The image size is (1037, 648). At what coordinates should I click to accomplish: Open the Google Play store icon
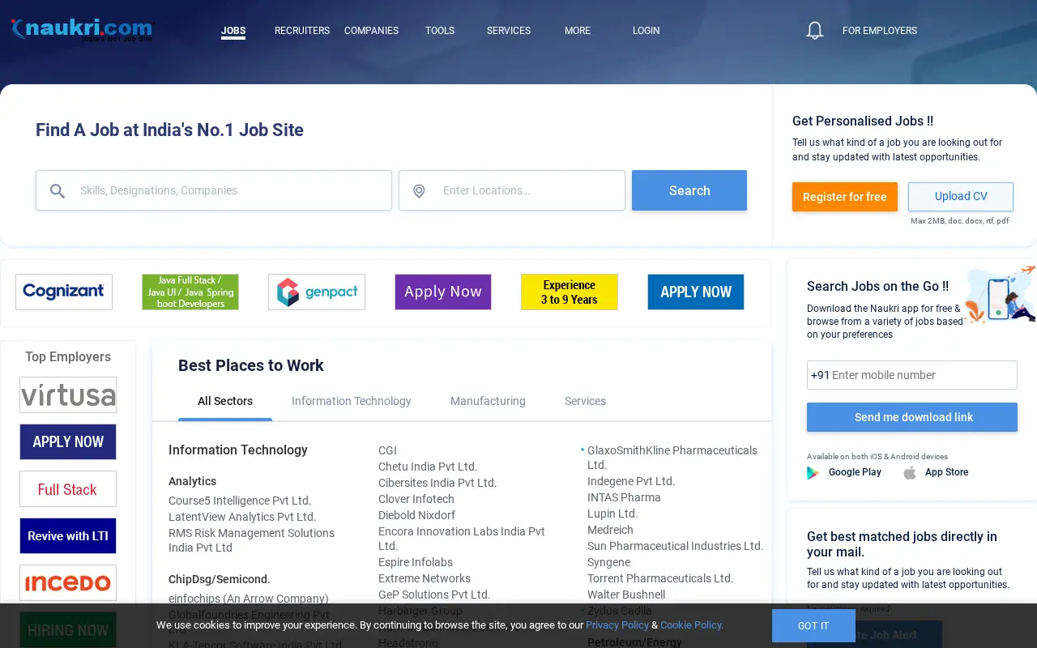[813, 472]
